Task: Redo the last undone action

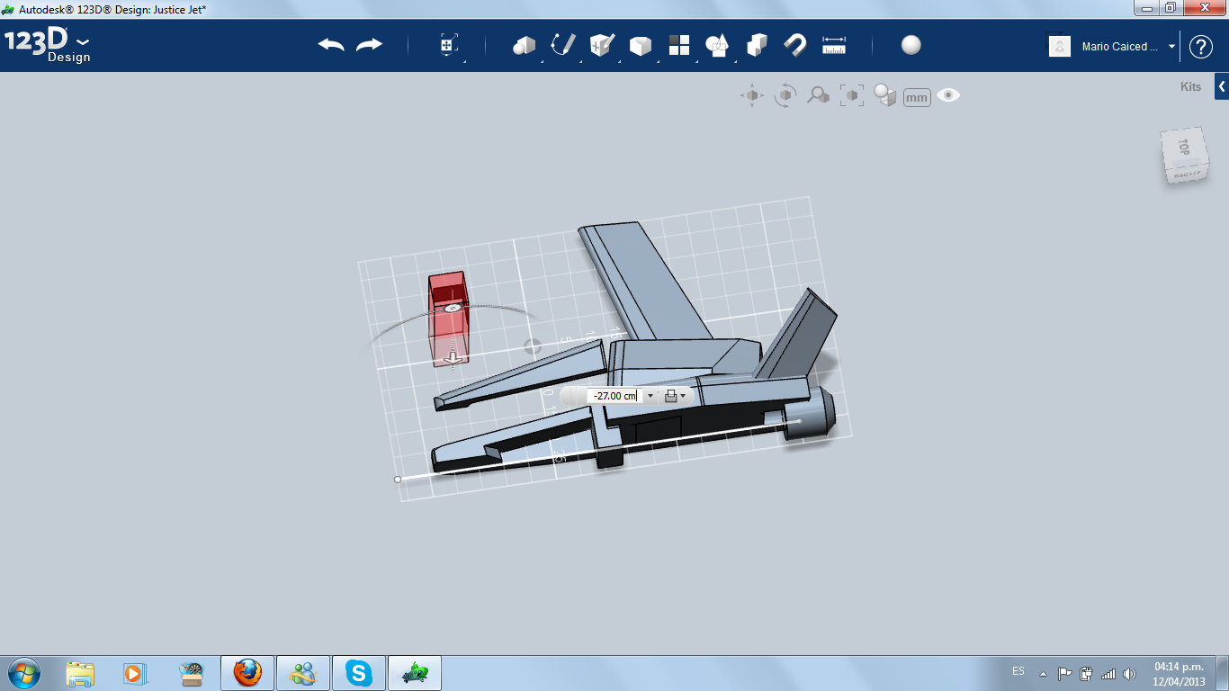Action: (x=369, y=45)
